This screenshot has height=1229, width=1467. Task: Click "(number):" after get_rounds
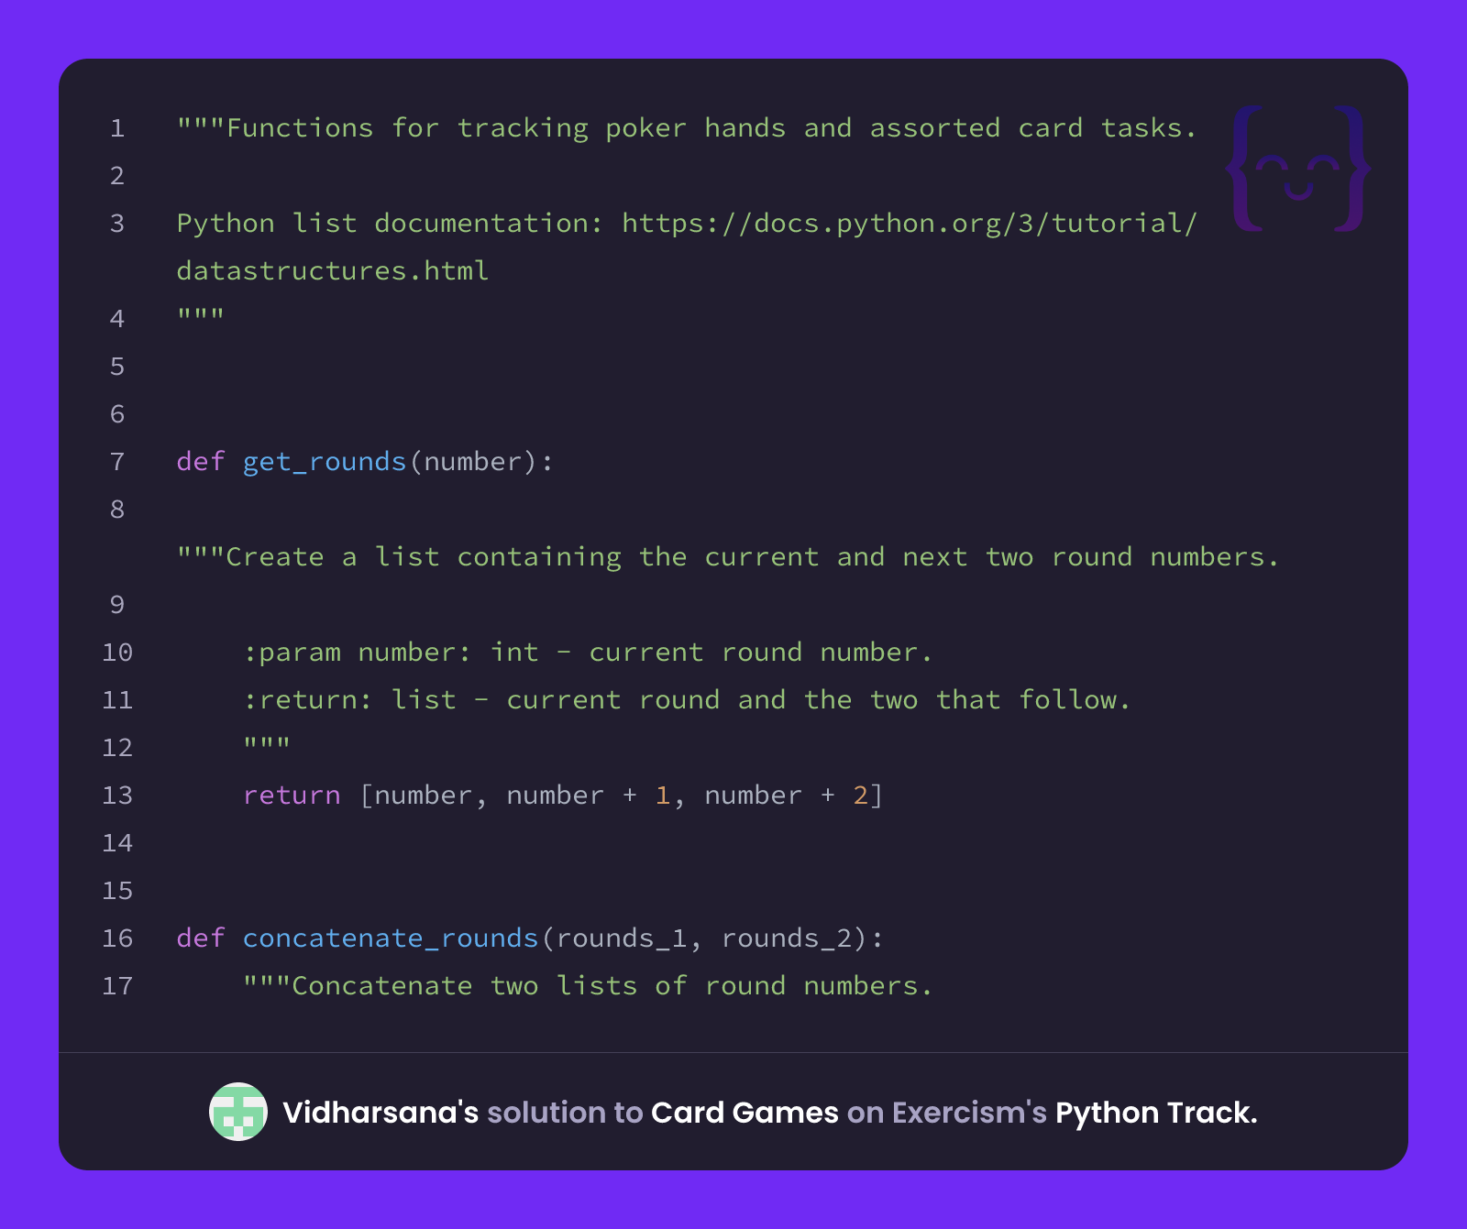tap(481, 462)
